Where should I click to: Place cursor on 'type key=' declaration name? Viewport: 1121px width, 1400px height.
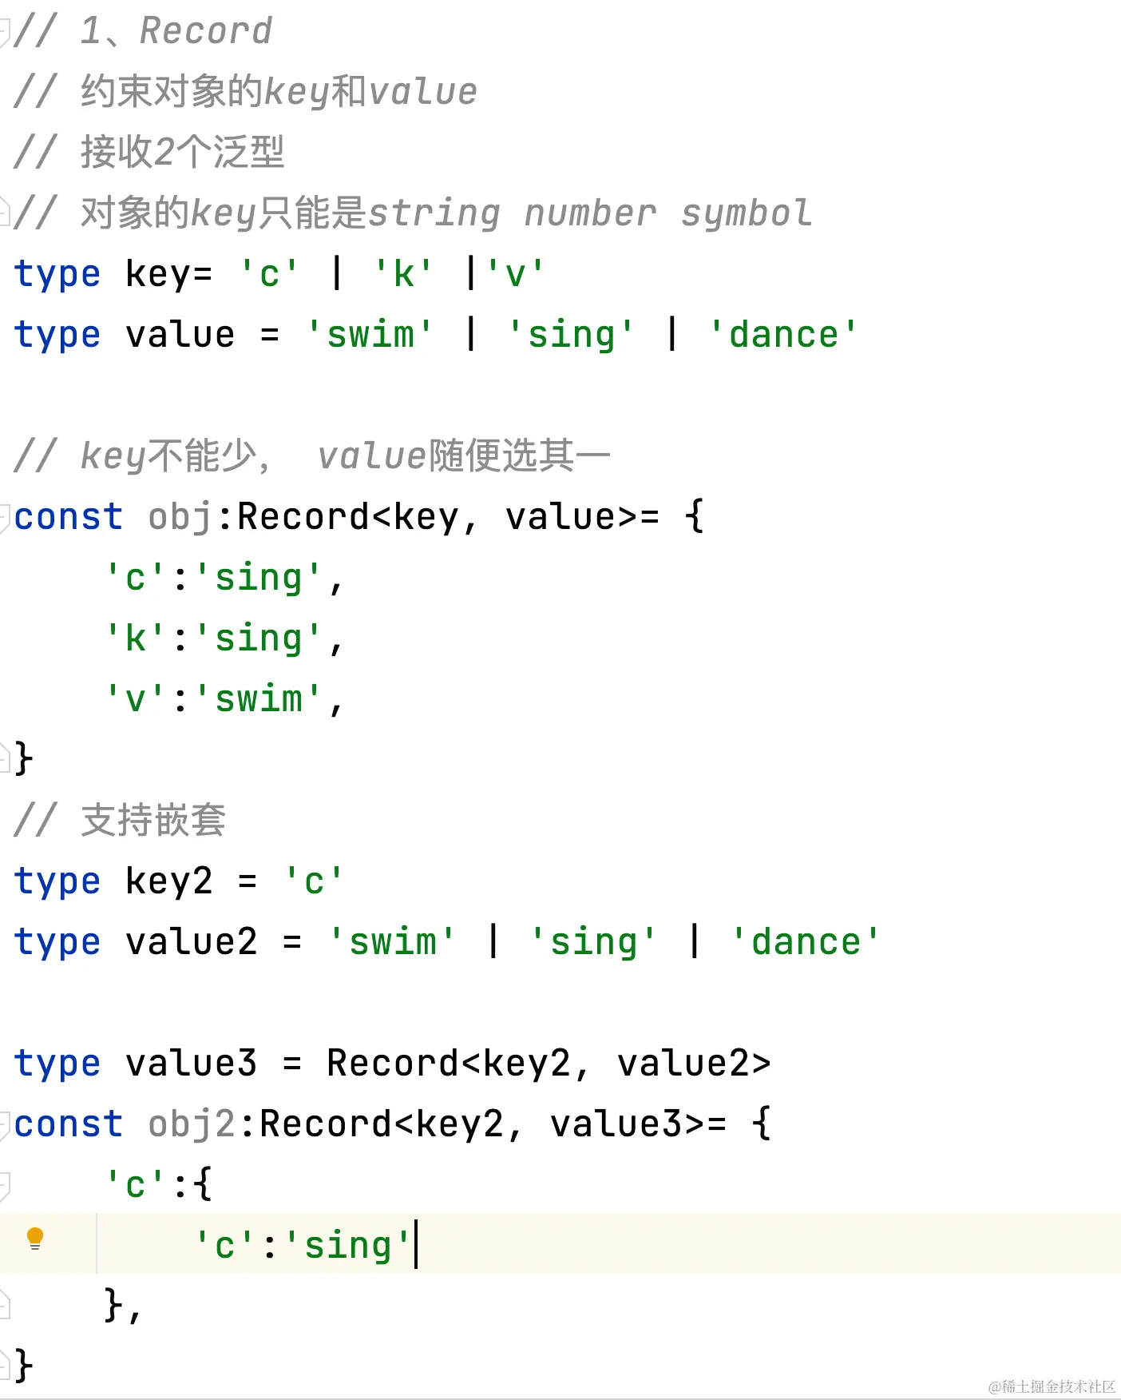[x=157, y=273]
